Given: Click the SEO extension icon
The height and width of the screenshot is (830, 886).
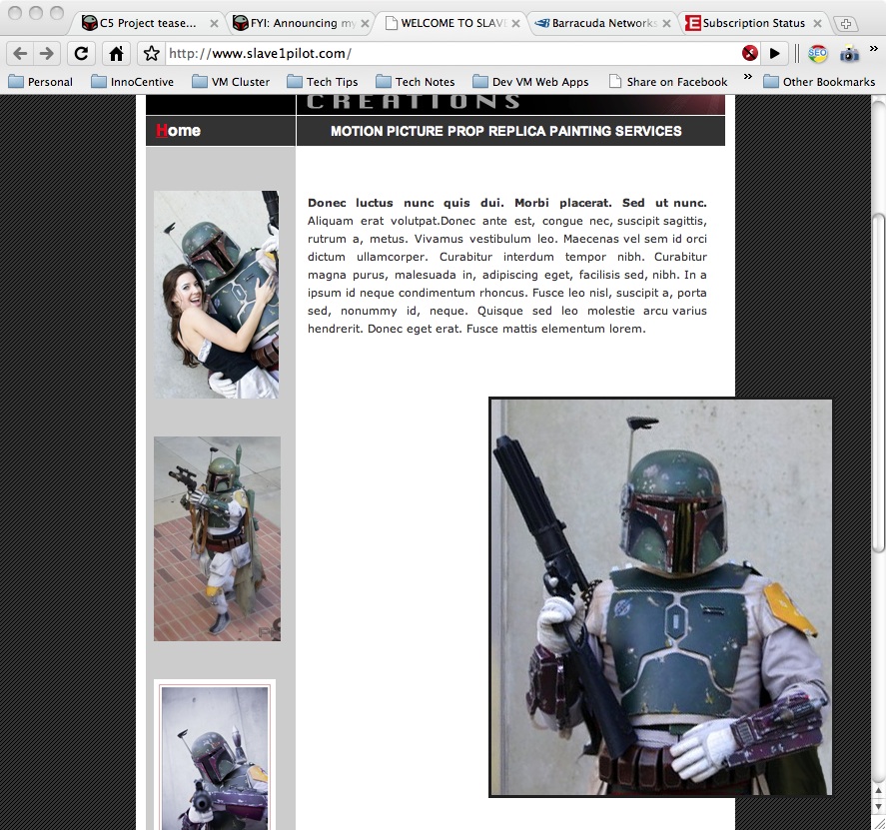Looking at the screenshot, I should [817, 54].
